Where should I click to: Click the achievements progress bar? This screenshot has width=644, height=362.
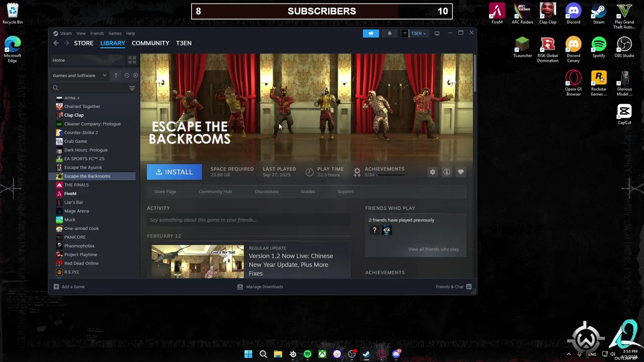pos(390,175)
